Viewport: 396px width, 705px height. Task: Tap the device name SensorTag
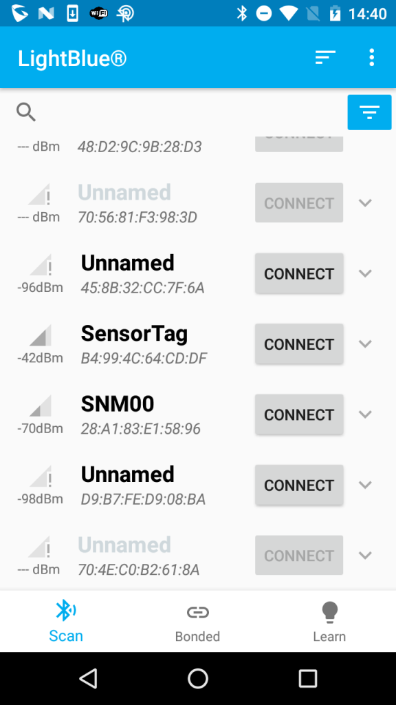[x=134, y=333]
